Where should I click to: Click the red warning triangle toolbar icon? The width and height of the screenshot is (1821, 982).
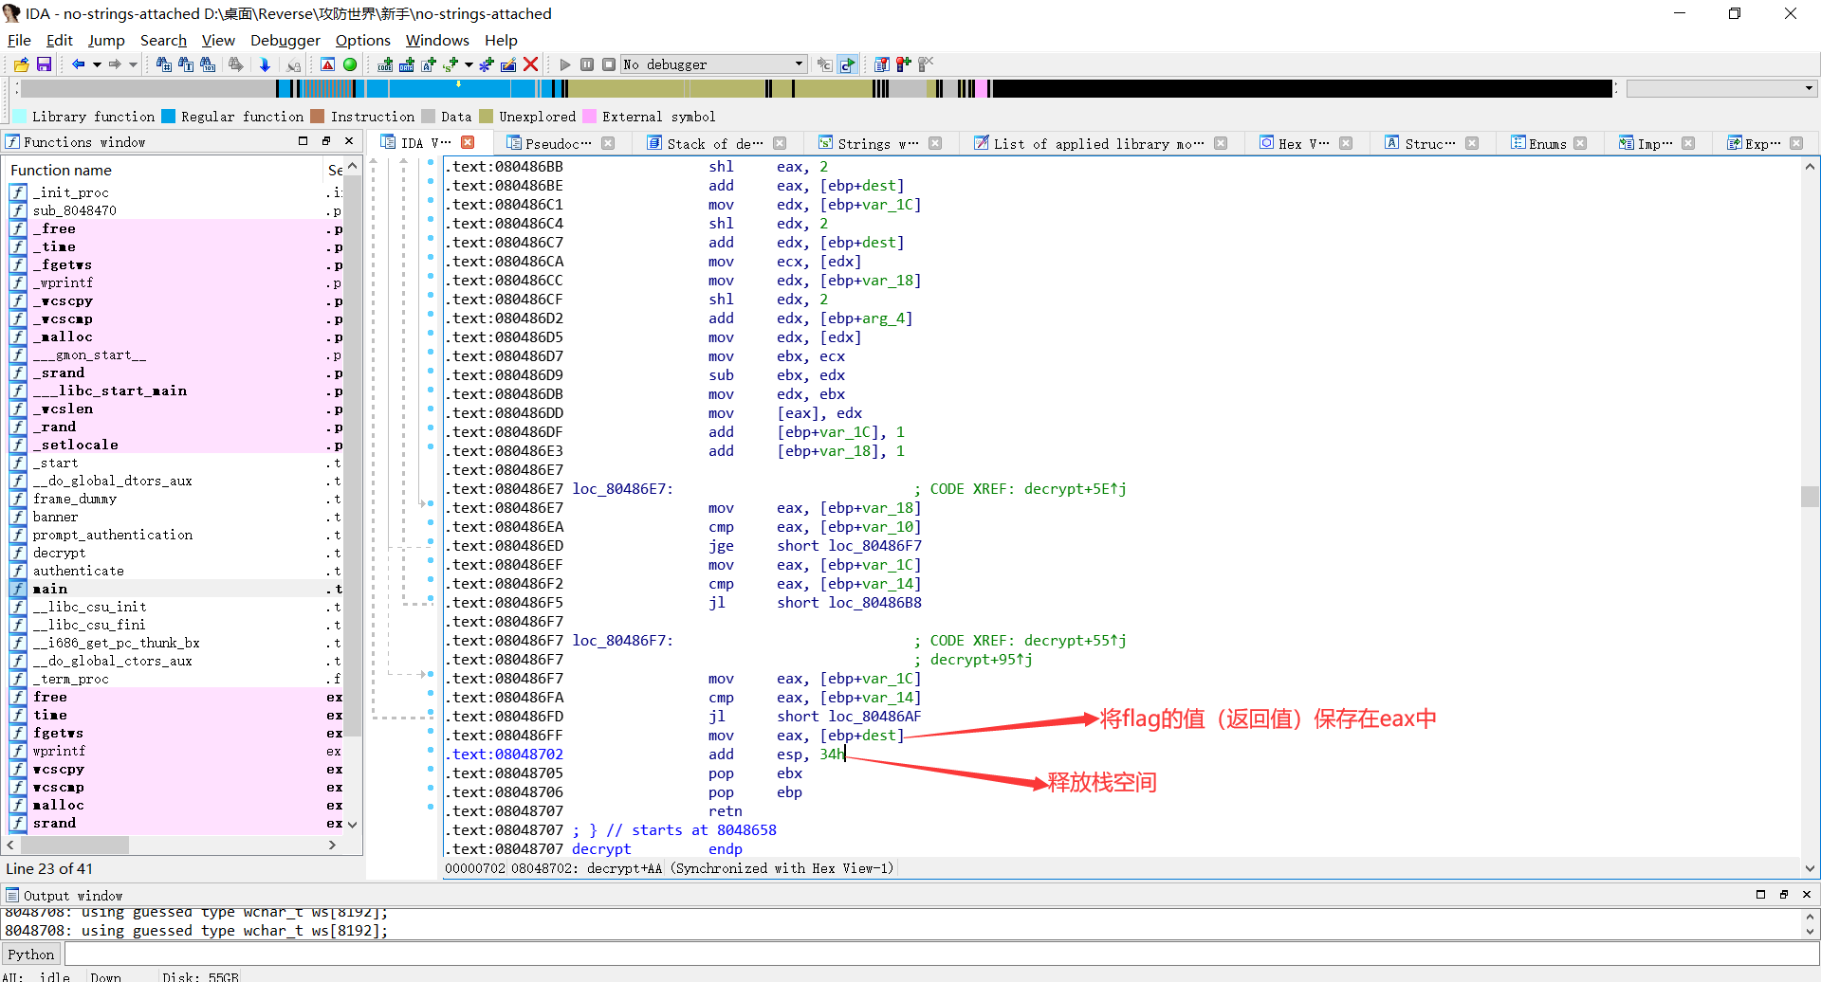pos(327,64)
